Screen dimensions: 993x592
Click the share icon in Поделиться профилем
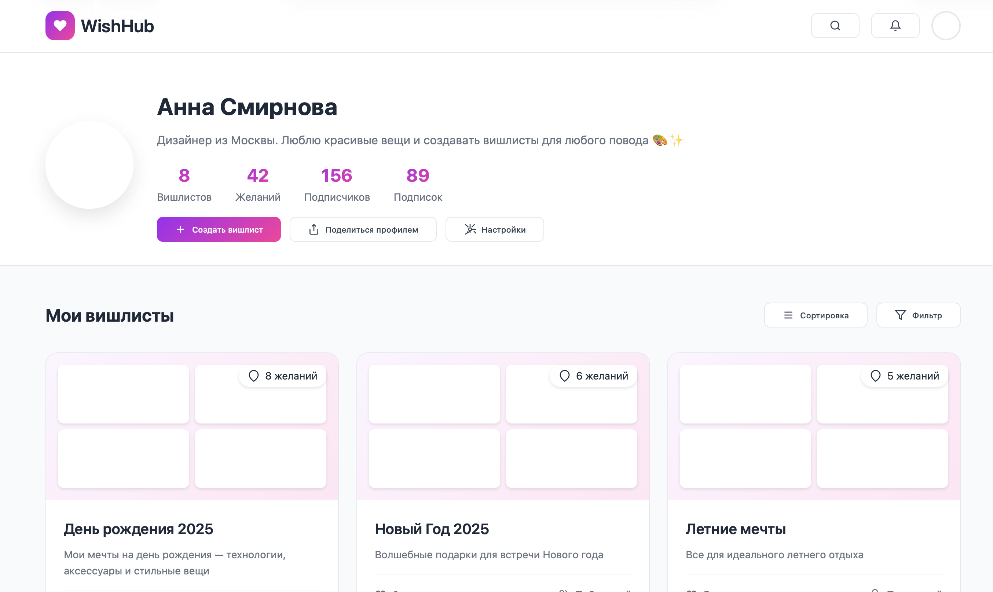tap(314, 229)
